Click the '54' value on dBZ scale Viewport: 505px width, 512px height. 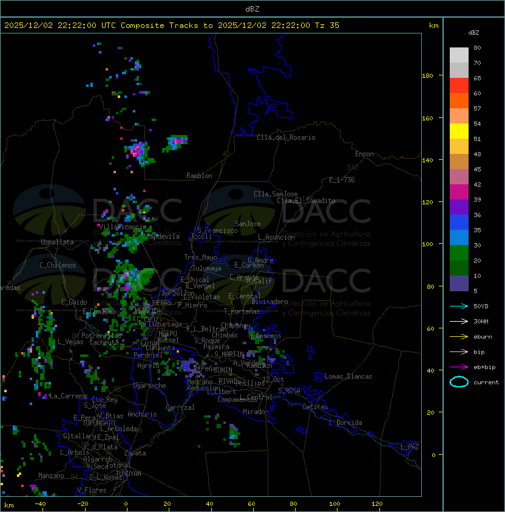pos(477,124)
